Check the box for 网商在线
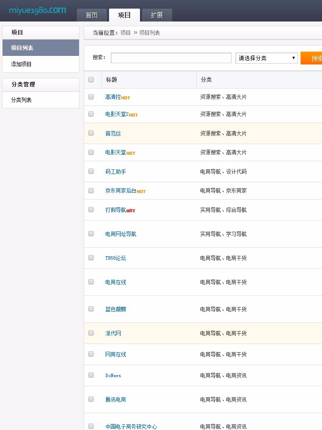This screenshot has width=322, height=430. pyautogui.click(x=91, y=354)
